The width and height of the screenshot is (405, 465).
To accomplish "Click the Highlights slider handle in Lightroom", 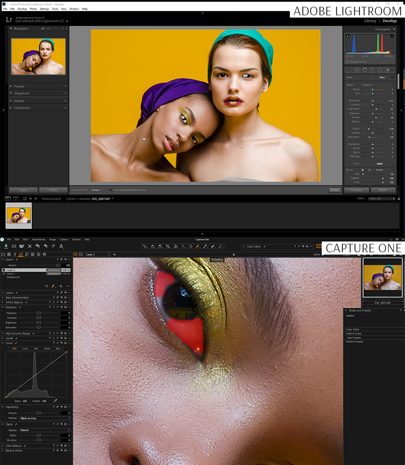I will click(x=376, y=109).
